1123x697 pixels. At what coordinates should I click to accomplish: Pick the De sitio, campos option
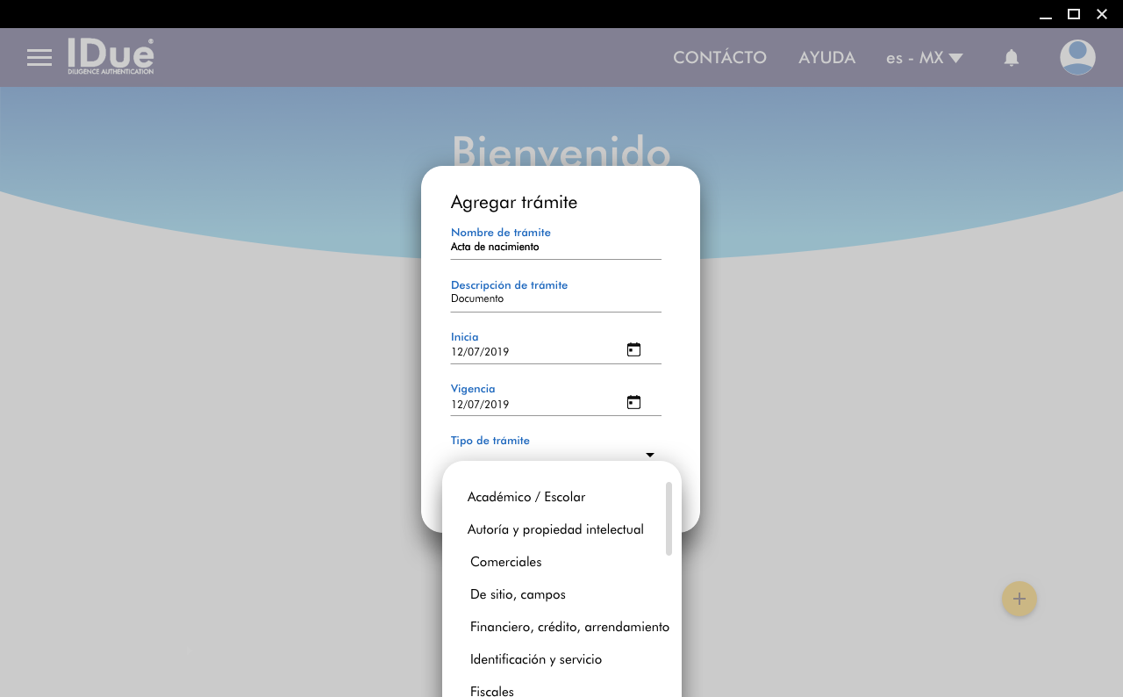pyautogui.click(x=518, y=594)
